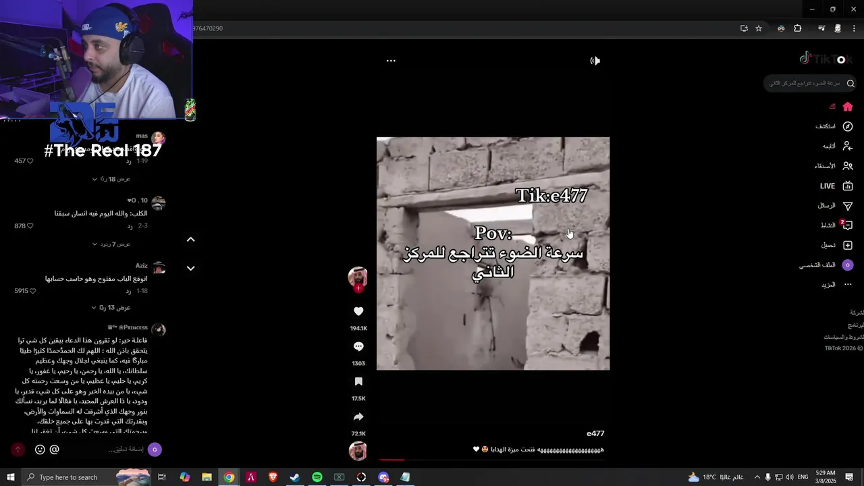Image resolution: width=864 pixels, height=486 pixels.
Task: Go to previous video with up chevron
Action: (x=190, y=239)
